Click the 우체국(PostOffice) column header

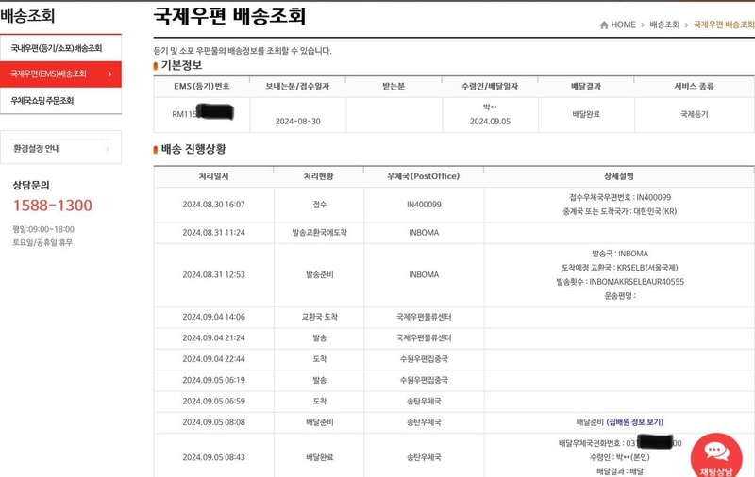[423, 176]
